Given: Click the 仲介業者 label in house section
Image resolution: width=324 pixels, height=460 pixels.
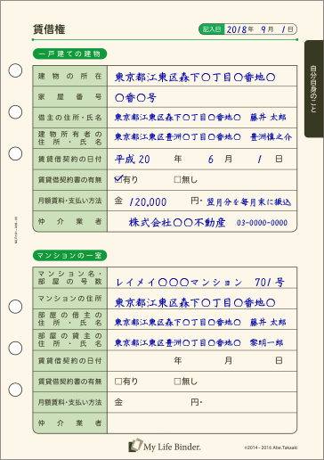Looking at the screenshot, I should click(x=70, y=221).
